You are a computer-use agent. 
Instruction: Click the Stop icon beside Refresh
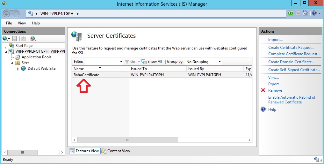coord(298,13)
